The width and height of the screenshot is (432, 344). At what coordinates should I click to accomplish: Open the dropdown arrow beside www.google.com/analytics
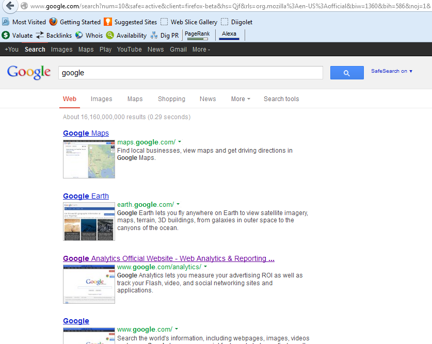(205, 267)
